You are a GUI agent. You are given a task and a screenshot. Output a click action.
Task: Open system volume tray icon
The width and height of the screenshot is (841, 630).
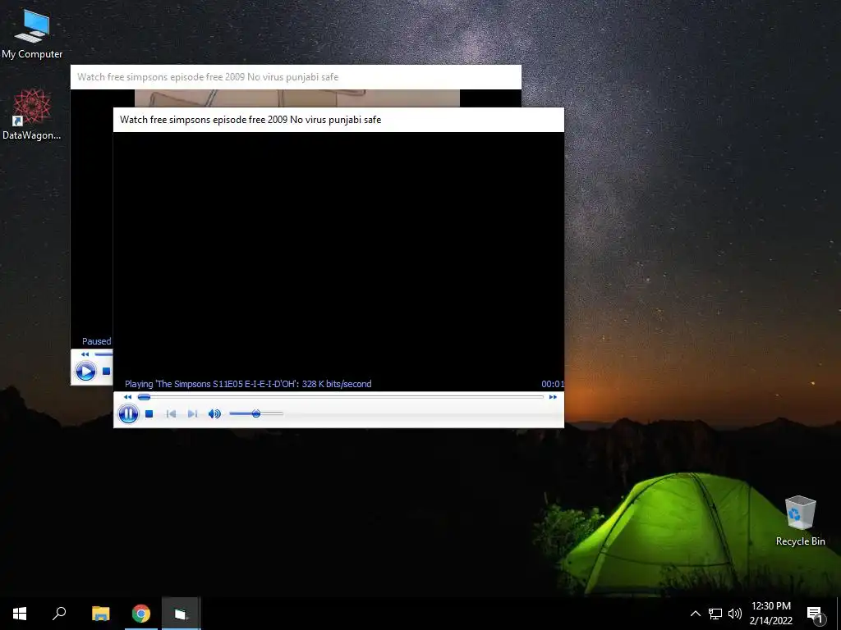click(x=735, y=614)
